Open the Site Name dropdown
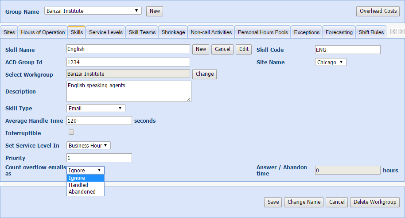This screenshot has height=218, width=405. point(331,62)
